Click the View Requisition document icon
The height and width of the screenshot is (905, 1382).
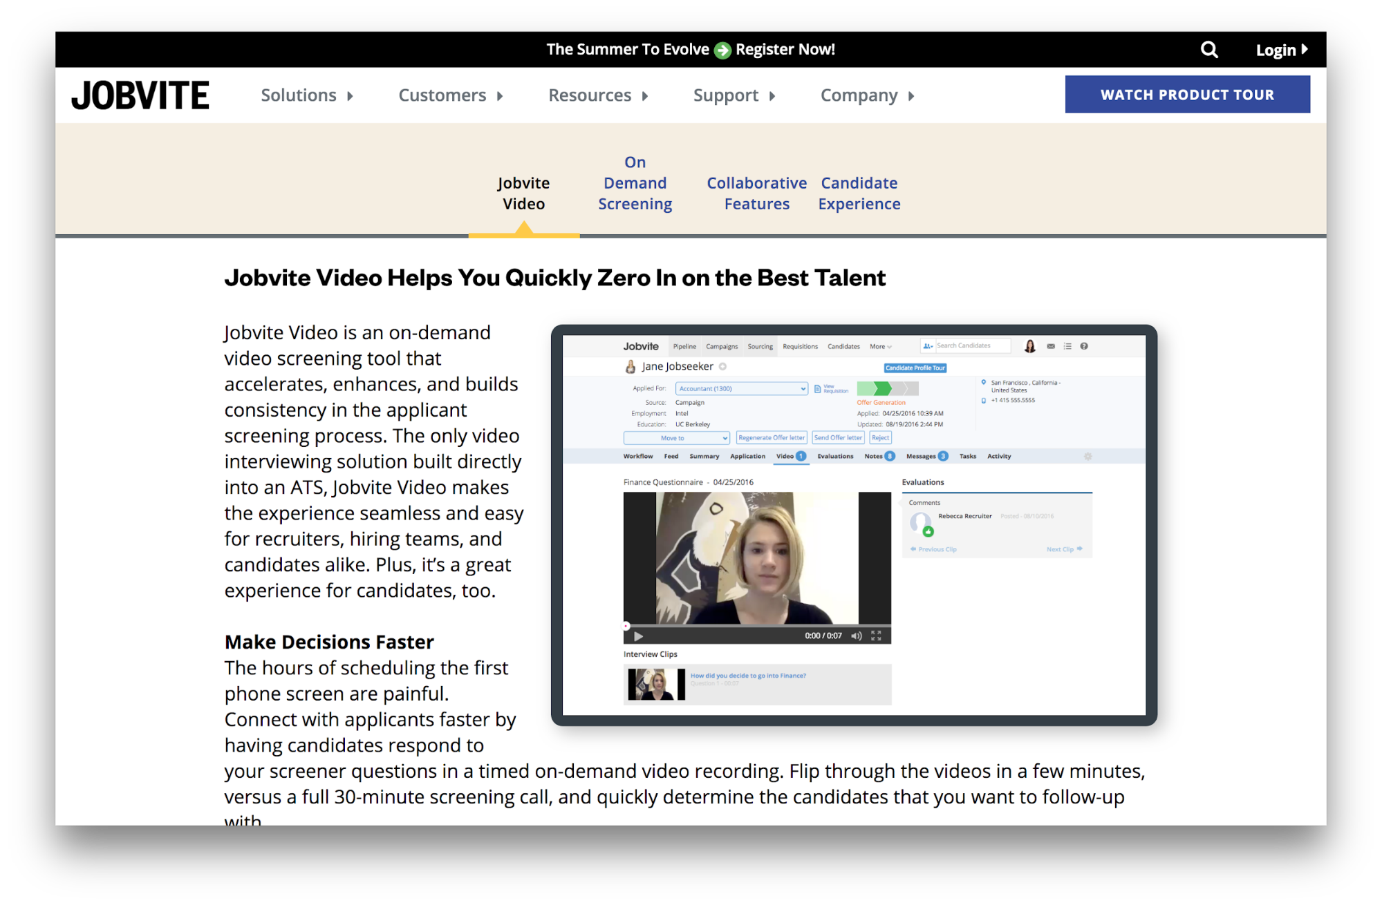[x=818, y=389]
